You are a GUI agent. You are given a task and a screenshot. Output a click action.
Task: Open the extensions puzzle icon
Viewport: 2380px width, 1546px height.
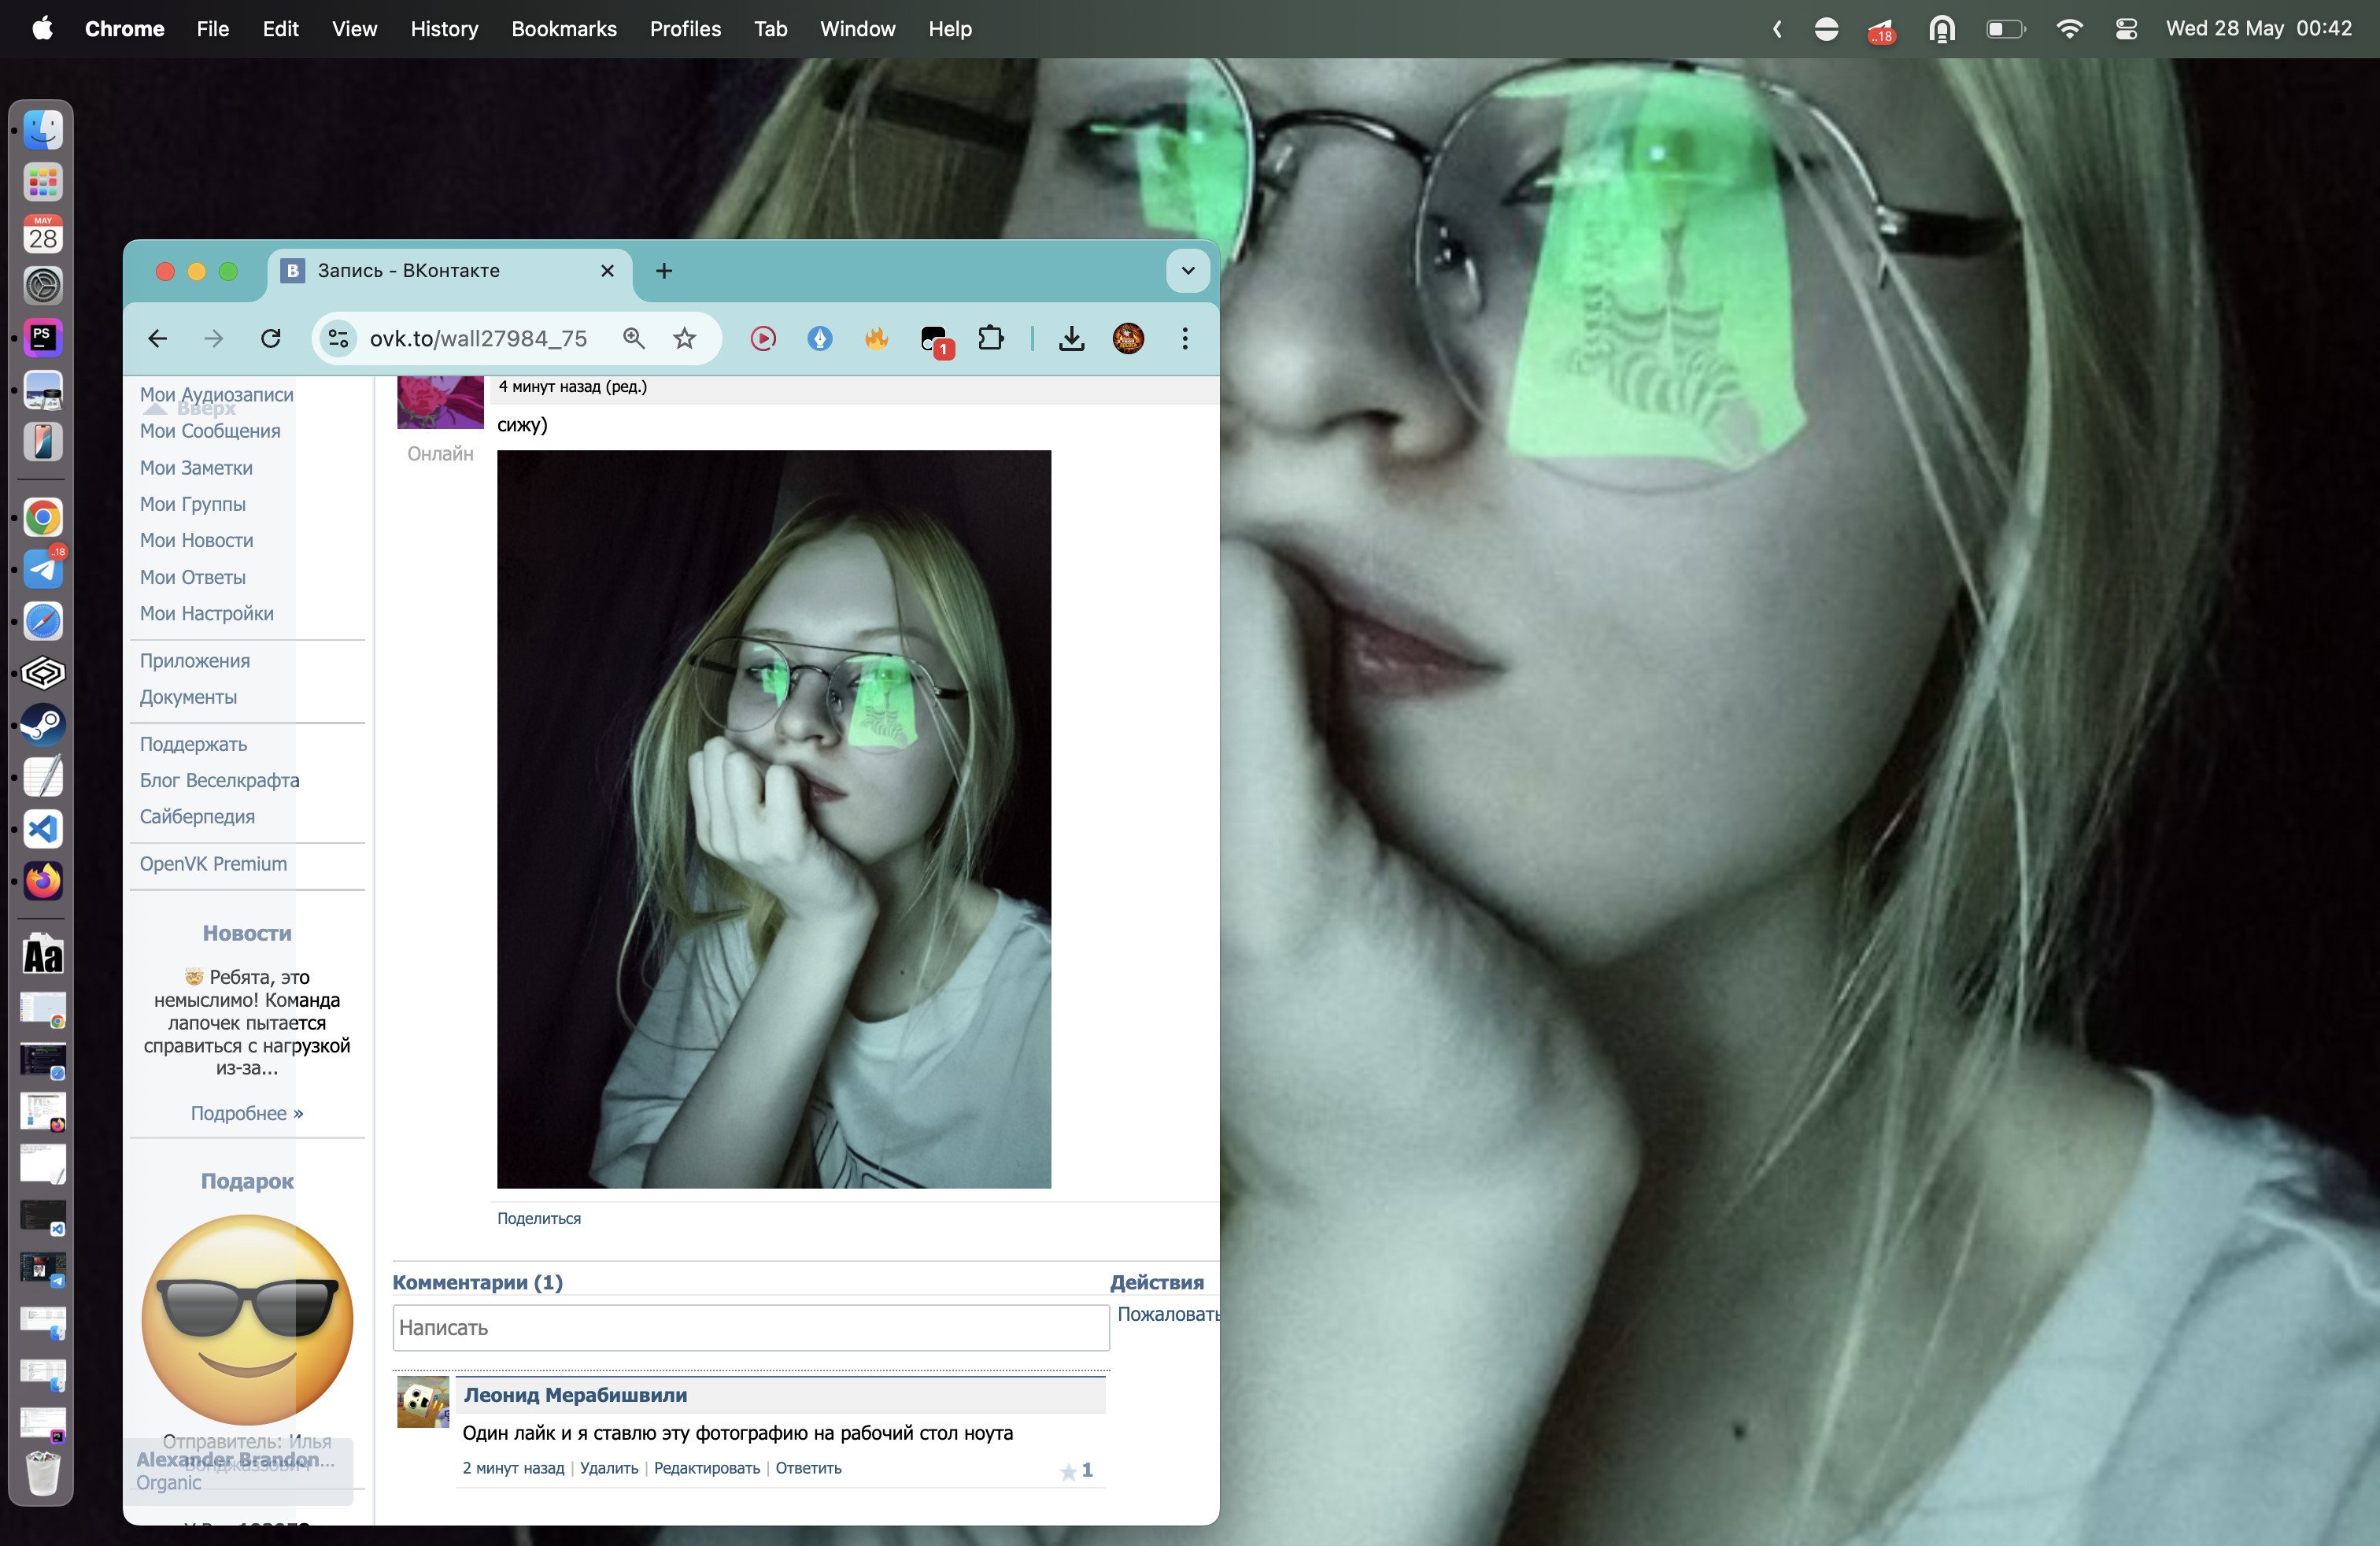click(x=990, y=339)
